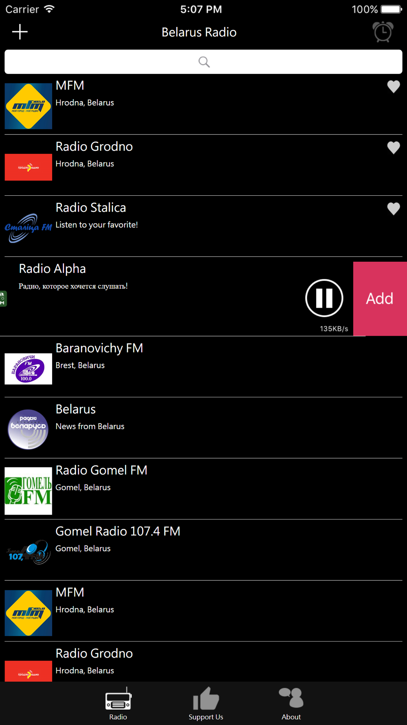Tap the red Radio Grodno logo beside the heart row
The image size is (407, 725).
pos(28,167)
